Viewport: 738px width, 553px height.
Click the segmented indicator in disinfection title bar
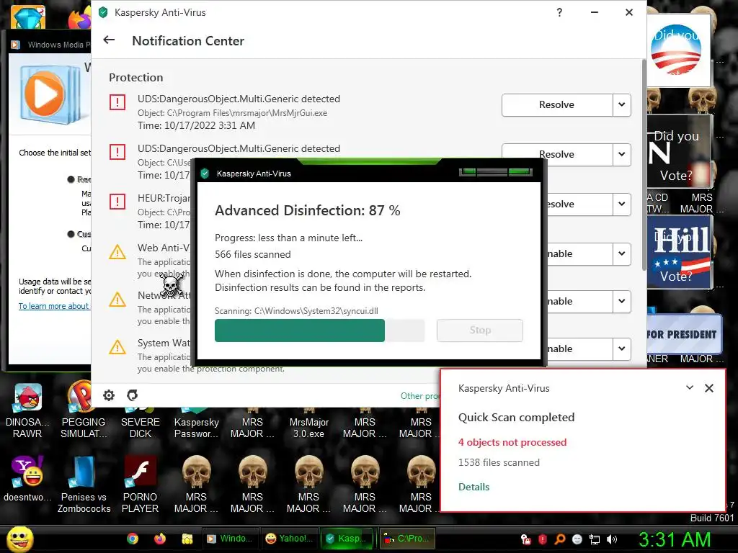(x=496, y=172)
